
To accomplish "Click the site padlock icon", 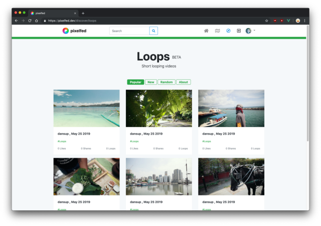I will [x=45, y=21].
